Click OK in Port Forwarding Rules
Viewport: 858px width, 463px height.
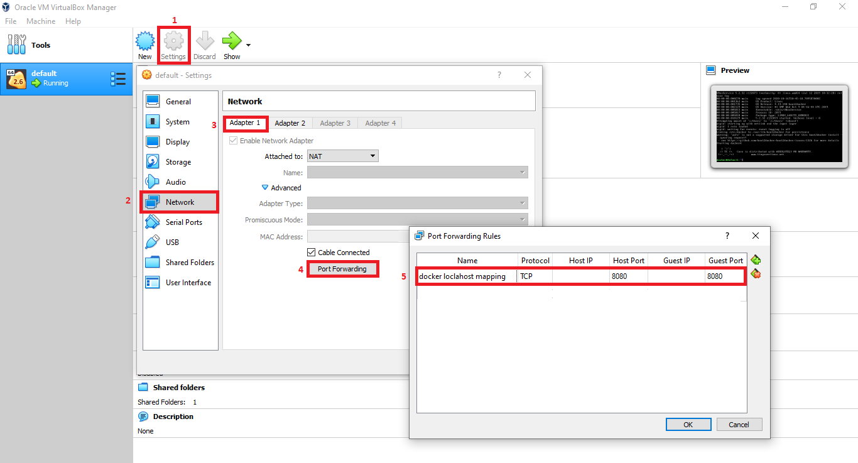(x=688, y=425)
